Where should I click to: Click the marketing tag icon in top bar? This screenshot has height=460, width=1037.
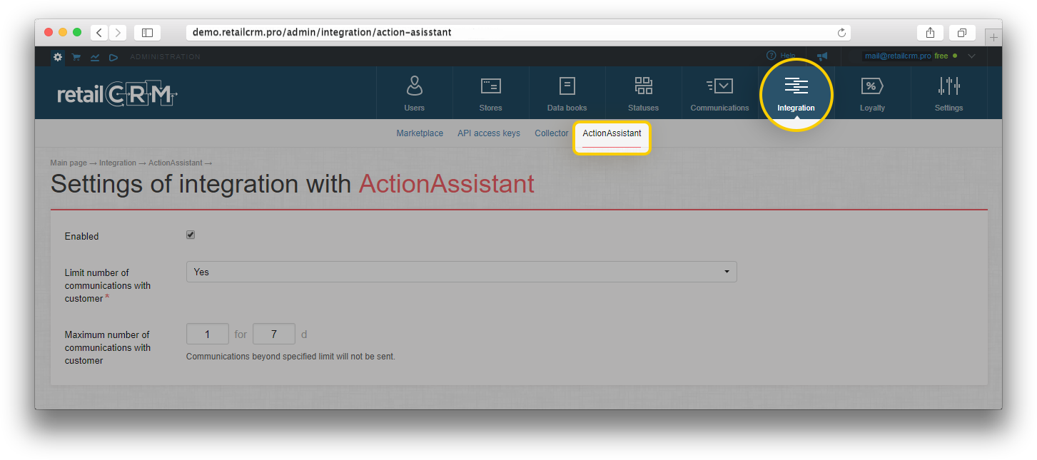pos(113,56)
